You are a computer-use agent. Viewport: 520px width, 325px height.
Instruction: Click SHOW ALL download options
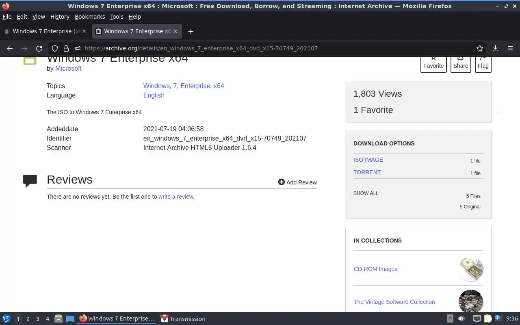point(366,193)
